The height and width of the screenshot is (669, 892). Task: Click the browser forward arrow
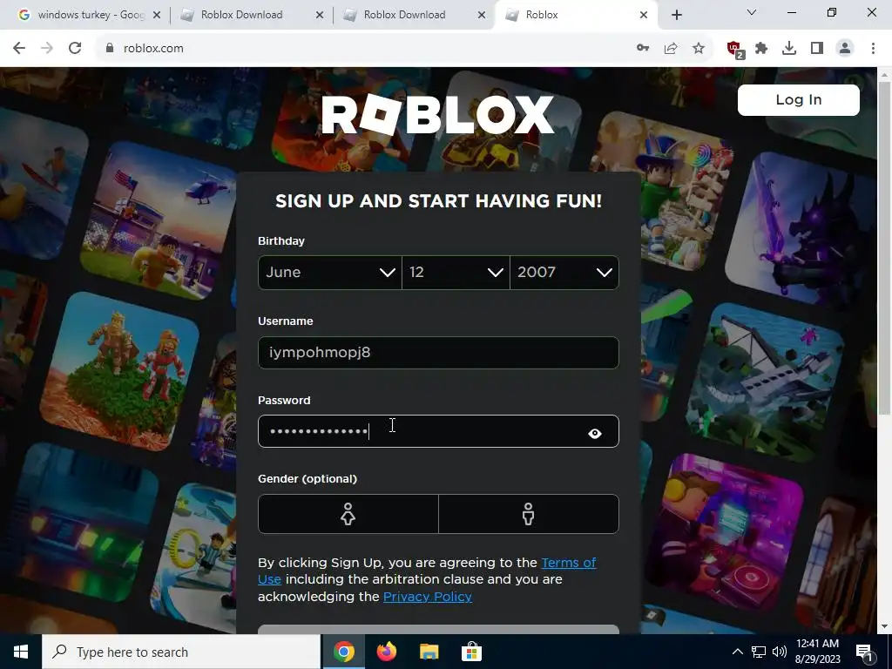(47, 49)
